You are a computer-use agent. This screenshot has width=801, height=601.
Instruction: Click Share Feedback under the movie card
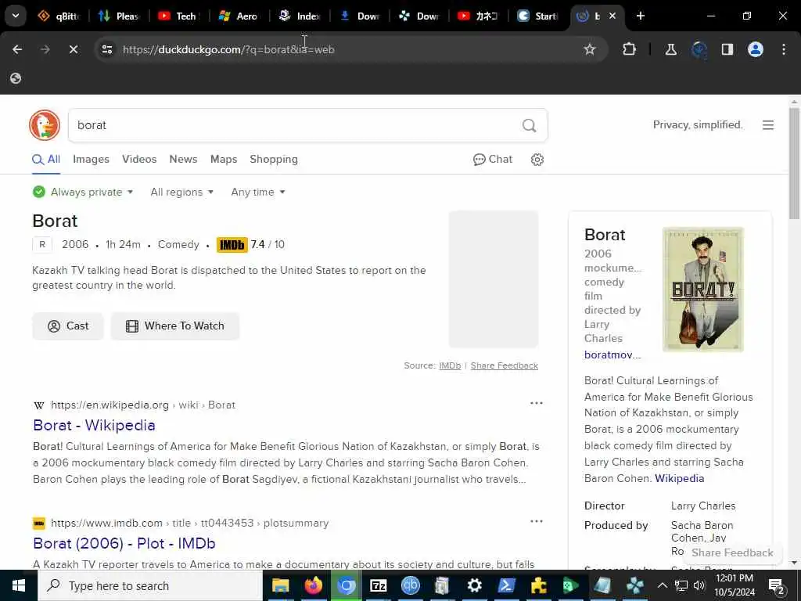click(x=505, y=366)
